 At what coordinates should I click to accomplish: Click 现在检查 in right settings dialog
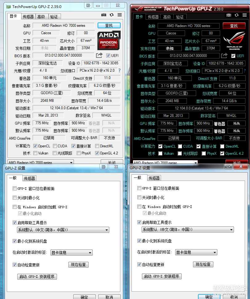pos(203,264)
